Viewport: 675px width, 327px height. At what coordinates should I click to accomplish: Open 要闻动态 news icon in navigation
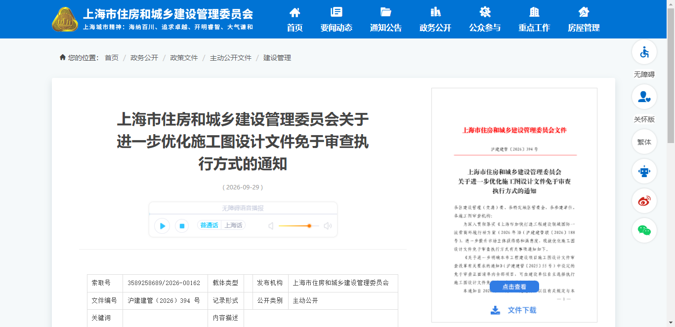[x=337, y=12]
